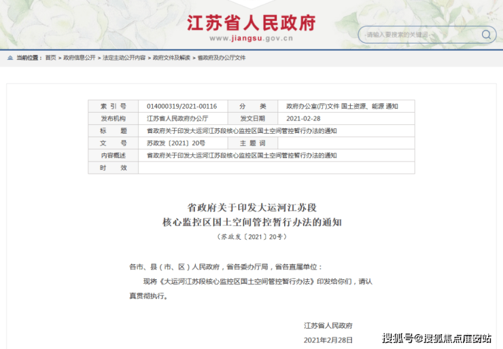Click the main article heading
The width and height of the screenshot is (503, 349).
pos(252,215)
